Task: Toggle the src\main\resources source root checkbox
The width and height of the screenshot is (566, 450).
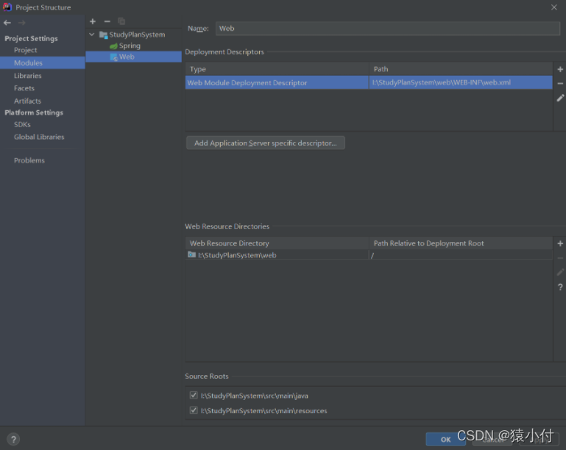Action: (x=194, y=410)
